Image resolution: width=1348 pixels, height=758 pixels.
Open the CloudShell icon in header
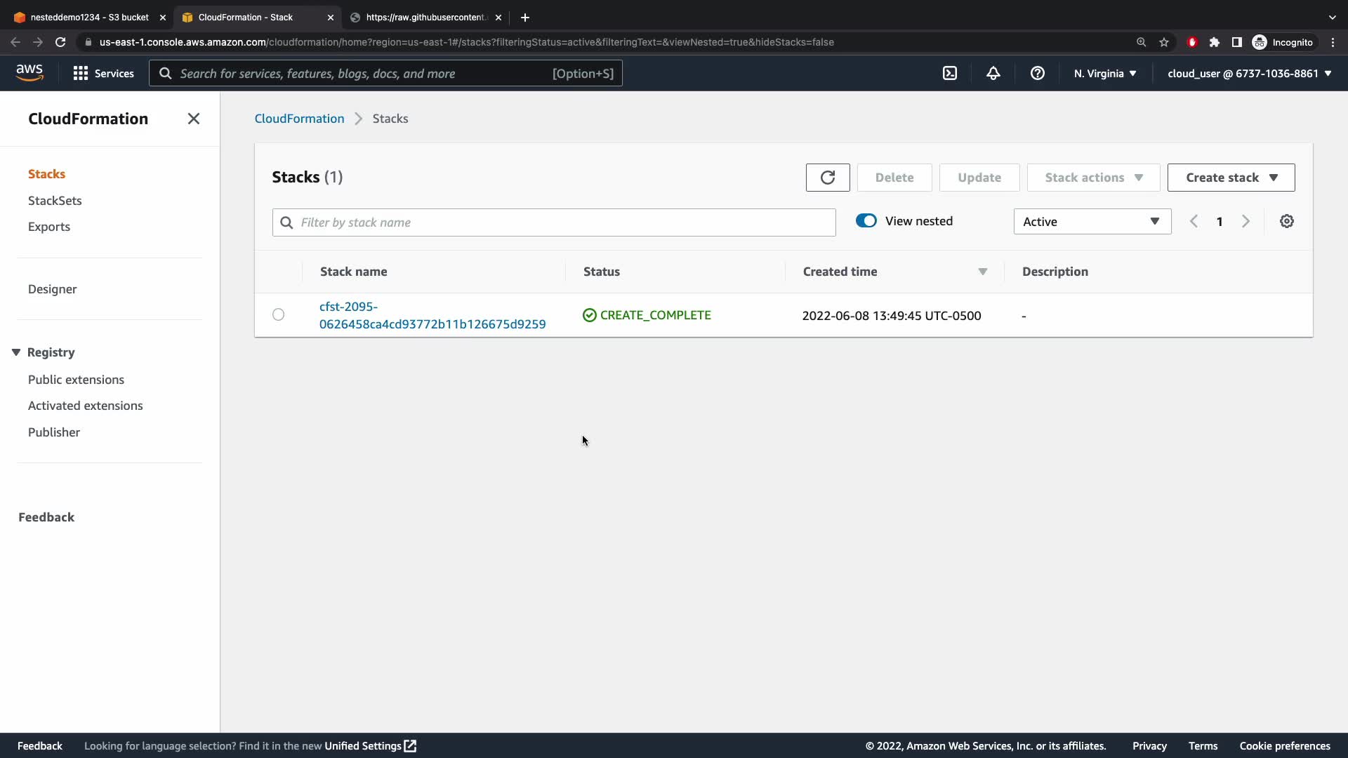click(x=949, y=73)
